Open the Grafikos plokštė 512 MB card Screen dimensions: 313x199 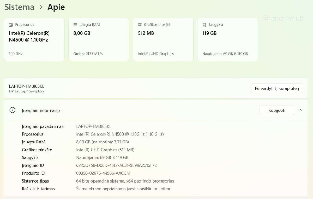tap(163, 39)
